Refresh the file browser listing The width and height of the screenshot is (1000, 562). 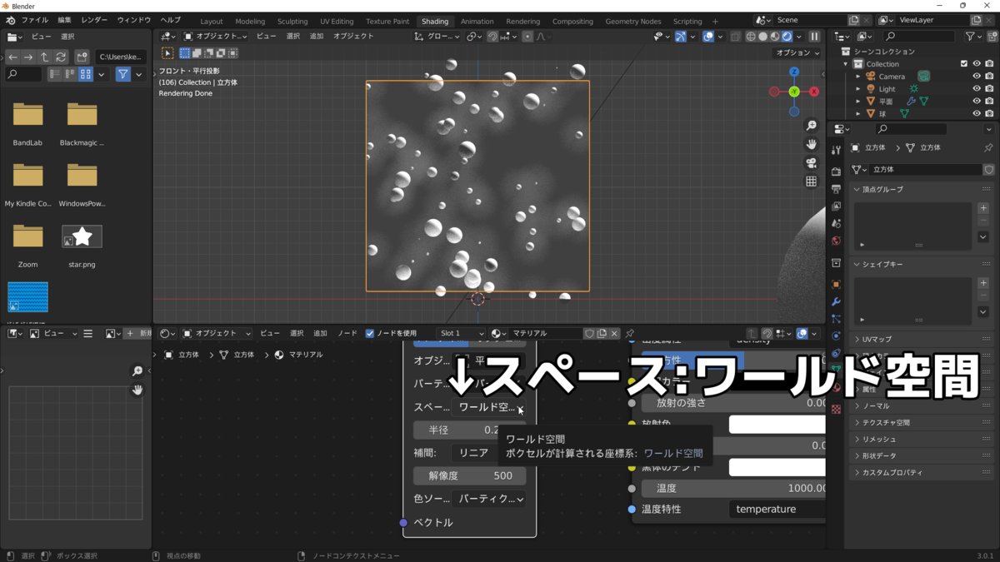(x=60, y=57)
